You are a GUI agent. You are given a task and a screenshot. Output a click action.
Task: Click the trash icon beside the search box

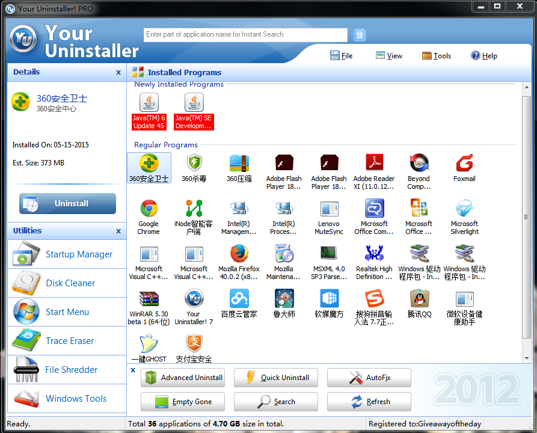(359, 35)
